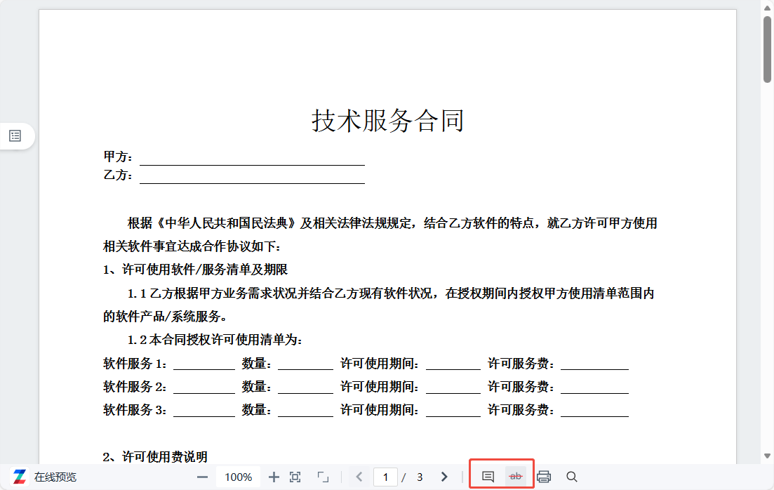Open the comments annotation tool

[488, 477]
